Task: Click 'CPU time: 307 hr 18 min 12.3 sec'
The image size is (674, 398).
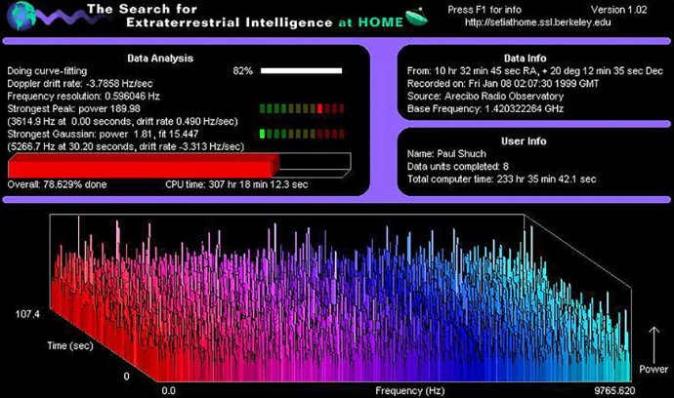Action: coord(236,184)
